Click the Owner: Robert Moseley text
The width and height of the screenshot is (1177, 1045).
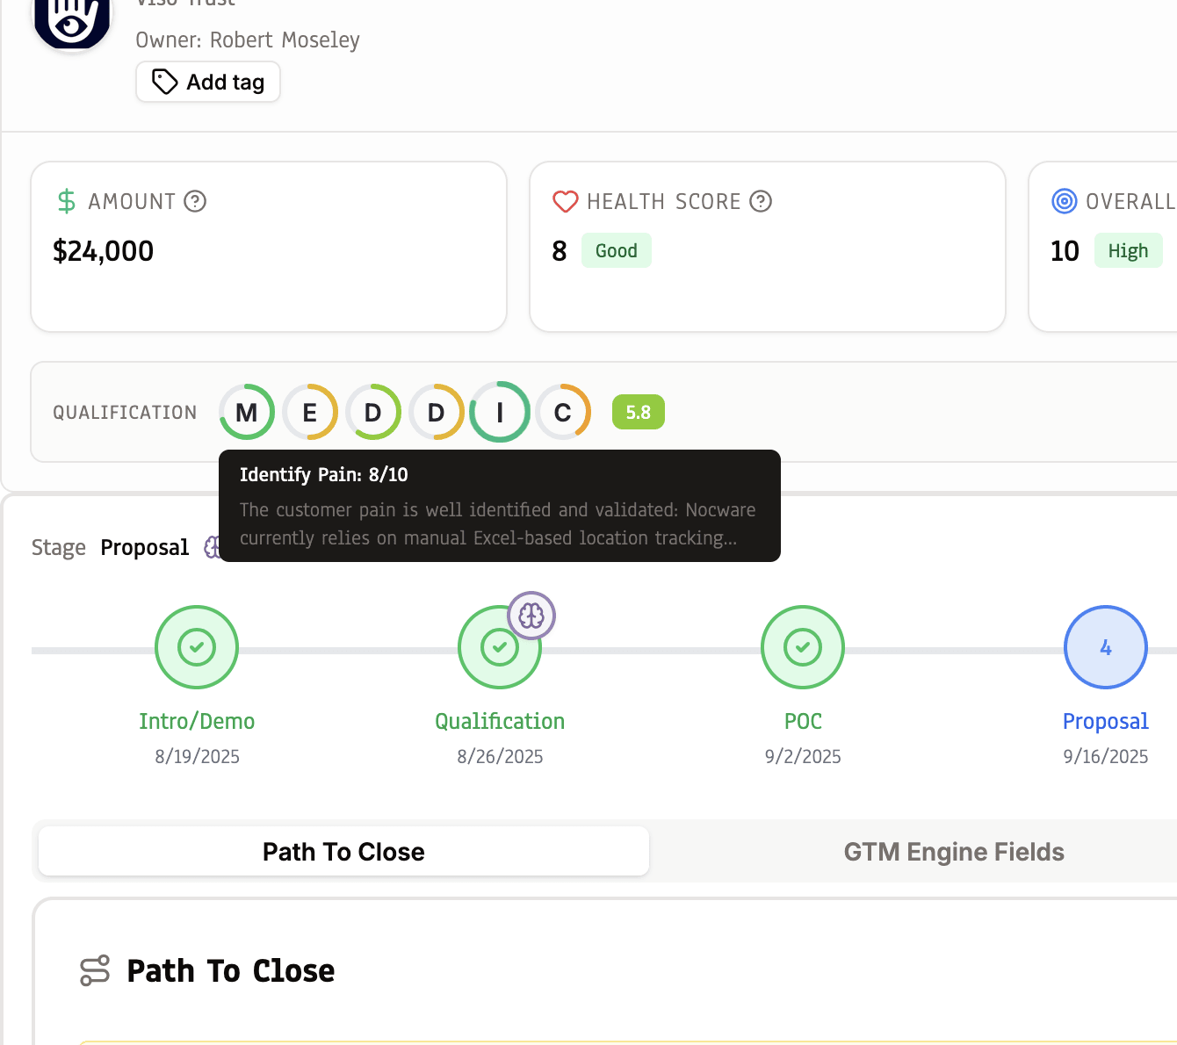click(x=248, y=40)
